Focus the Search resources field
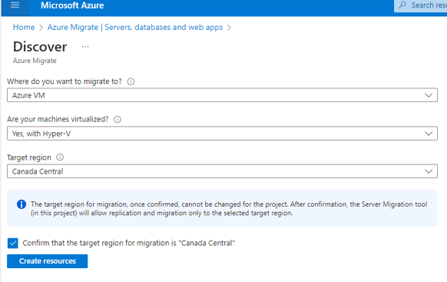 420,5
